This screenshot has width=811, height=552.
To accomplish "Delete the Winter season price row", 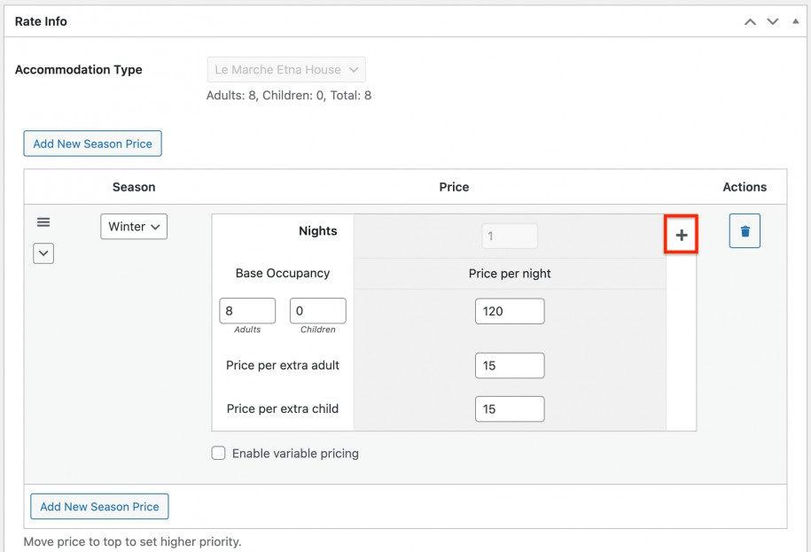I will [745, 231].
